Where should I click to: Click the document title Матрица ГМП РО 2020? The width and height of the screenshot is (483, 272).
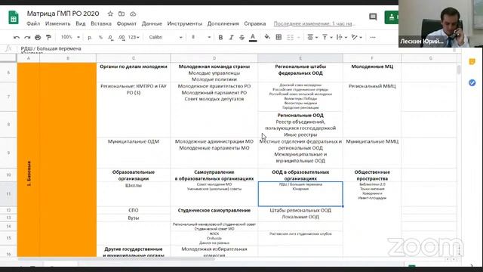(63, 14)
